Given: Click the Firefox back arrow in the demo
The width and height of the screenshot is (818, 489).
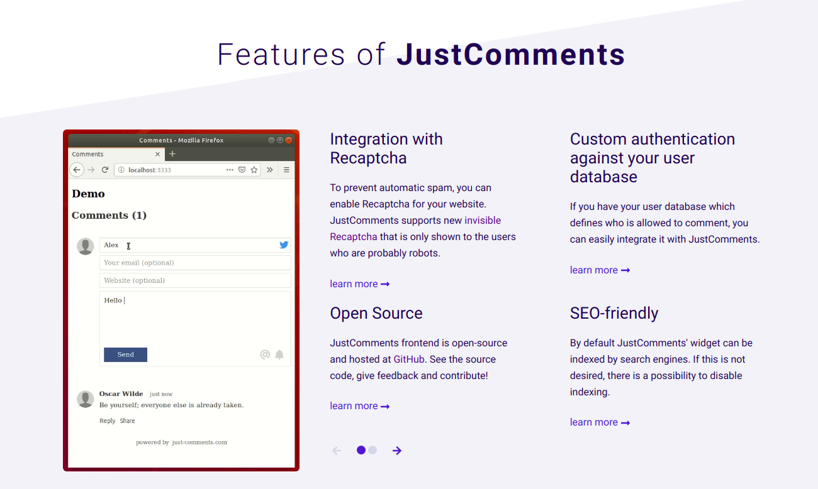Looking at the screenshot, I should point(76,170).
